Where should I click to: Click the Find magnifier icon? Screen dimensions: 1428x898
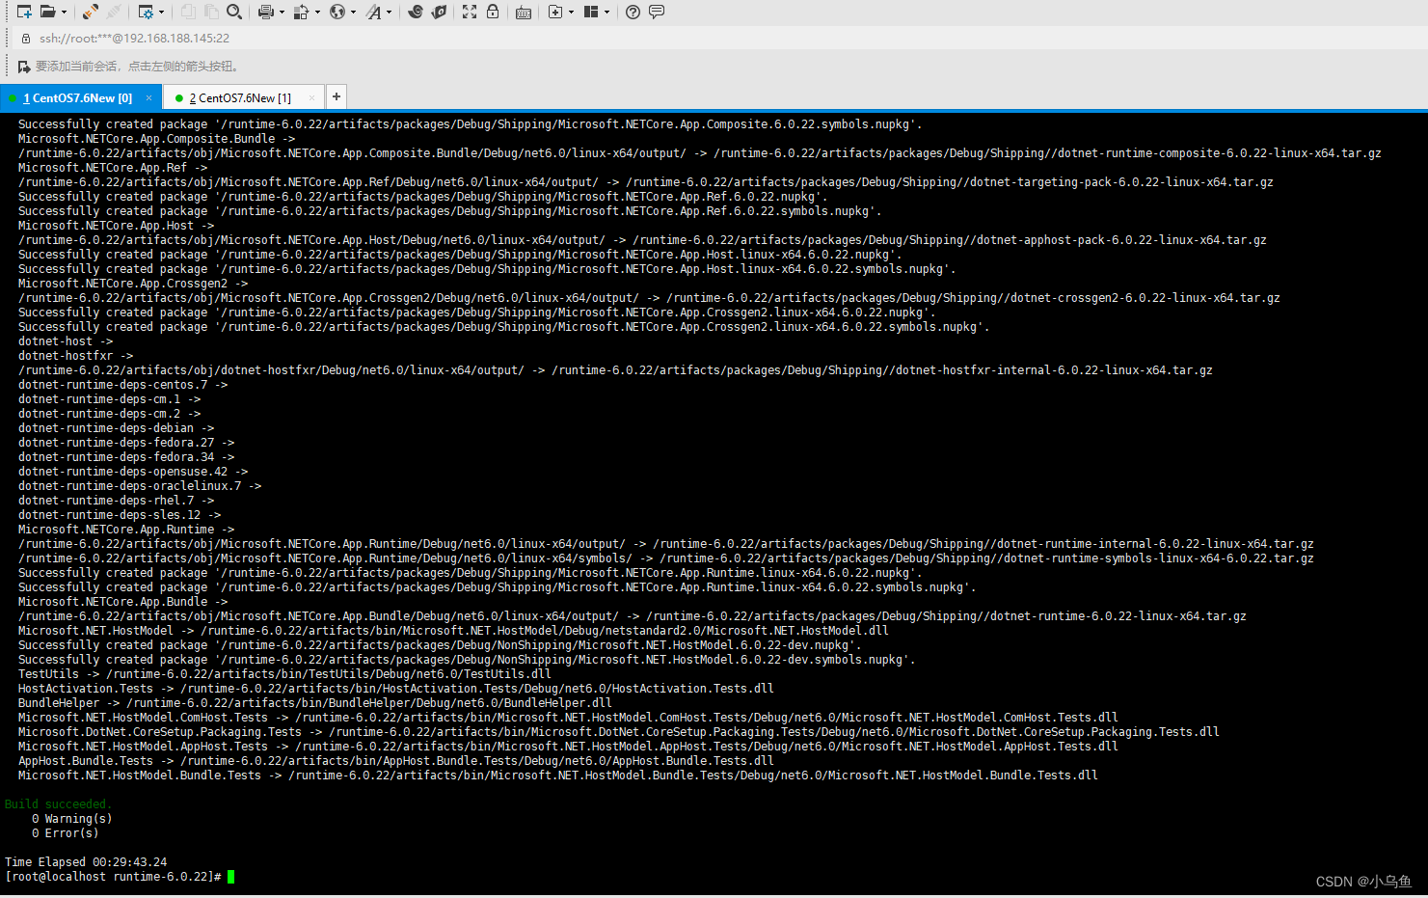tap(234, 12)
